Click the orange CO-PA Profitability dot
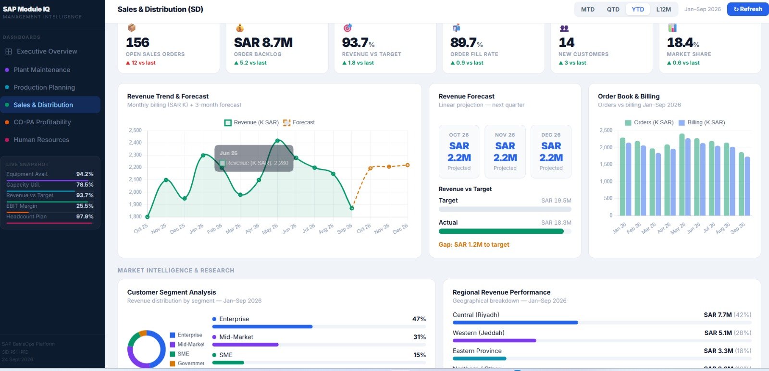The height and width of the screenshot is (371, 769). pos(7,122)
